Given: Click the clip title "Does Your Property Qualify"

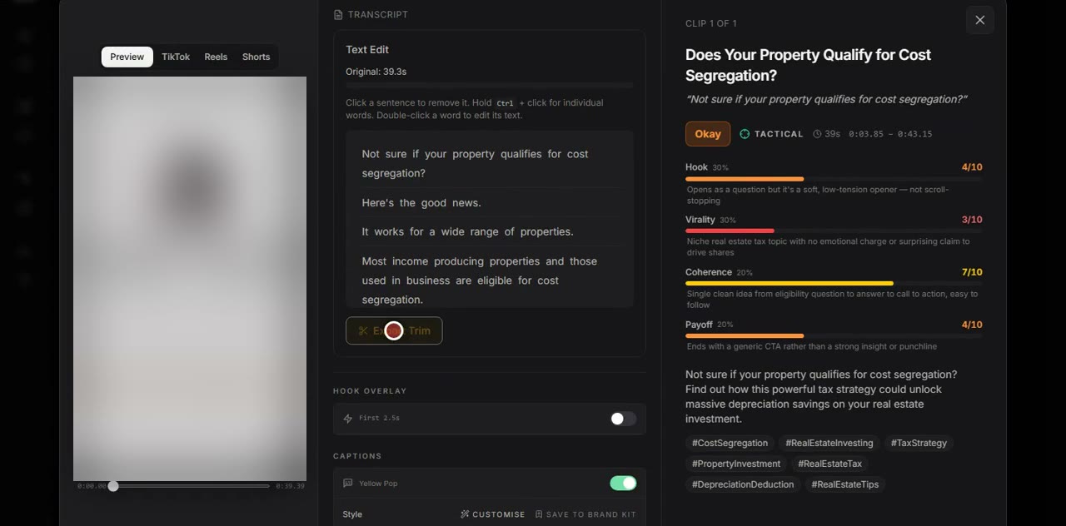Looking at the screenshot, I should [x=808, y=65].
